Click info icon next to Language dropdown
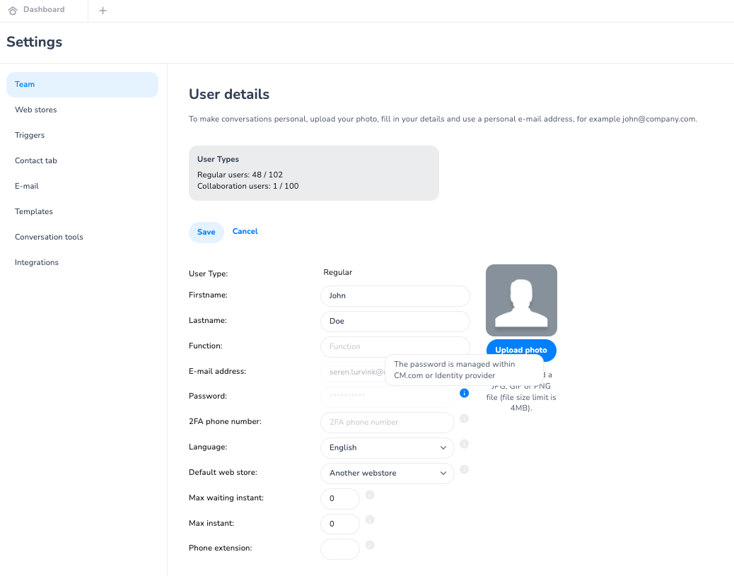 [465, 444]
